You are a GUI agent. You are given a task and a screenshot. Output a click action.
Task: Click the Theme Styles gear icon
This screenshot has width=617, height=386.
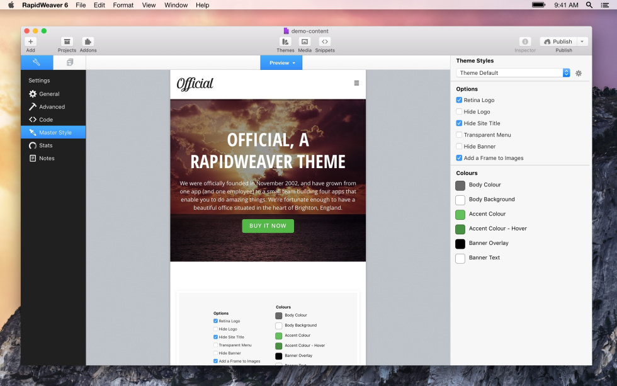579,73
